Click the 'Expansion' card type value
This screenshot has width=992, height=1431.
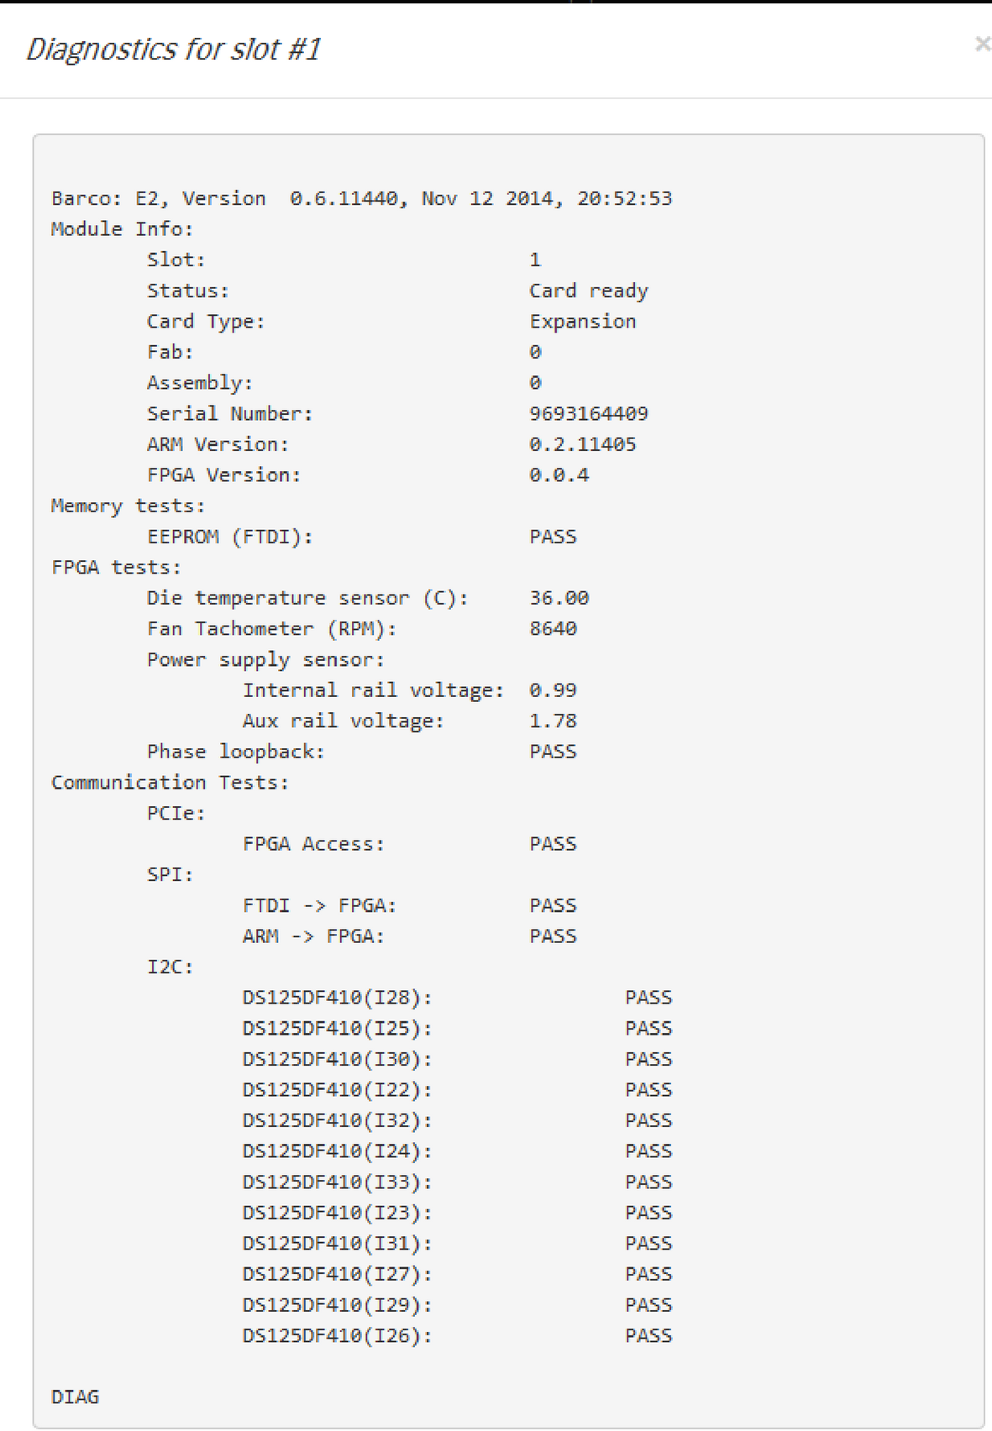pyautogui.click(x=583, y=322)
